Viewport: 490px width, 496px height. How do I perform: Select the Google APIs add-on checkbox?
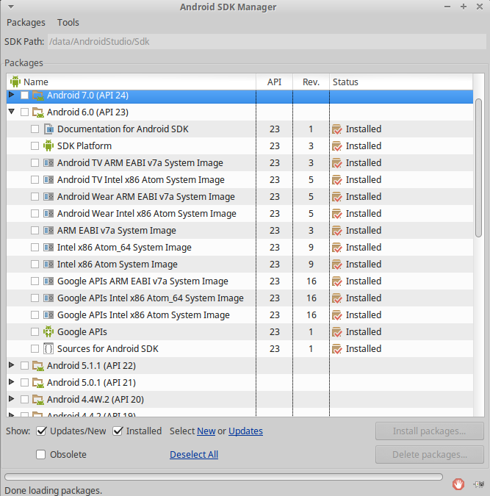click(35, 332)
